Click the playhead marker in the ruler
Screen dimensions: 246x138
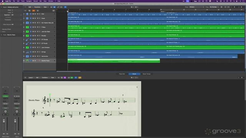(x=68, y=11)
